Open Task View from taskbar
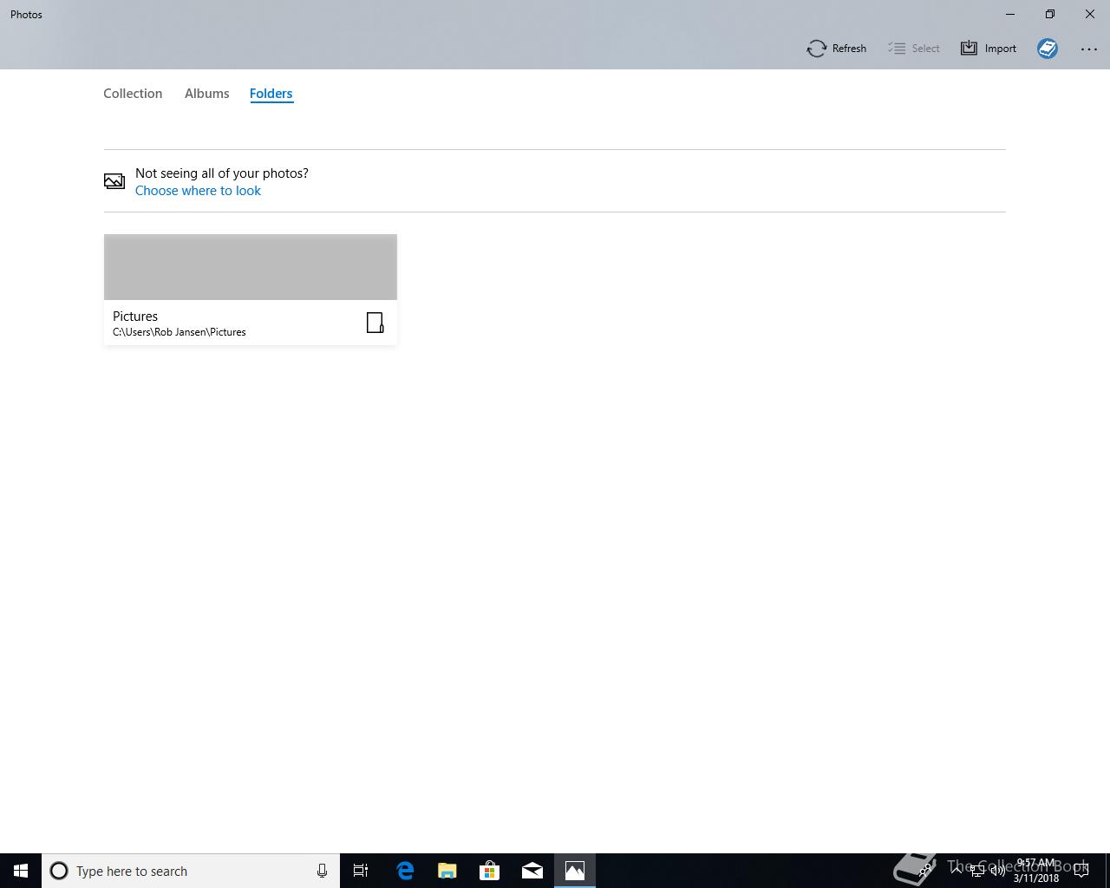The image size is (1110, 888). click(x=361, y=871)
